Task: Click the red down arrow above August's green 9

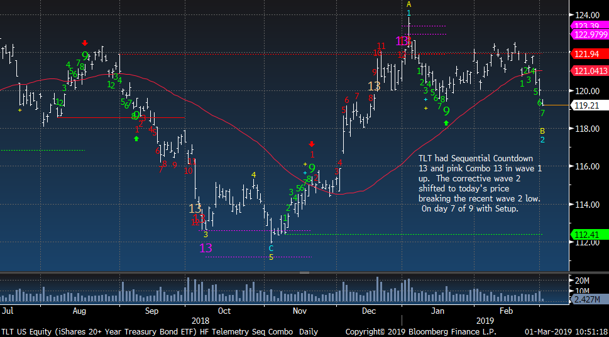Action: [x=85, y=43]
